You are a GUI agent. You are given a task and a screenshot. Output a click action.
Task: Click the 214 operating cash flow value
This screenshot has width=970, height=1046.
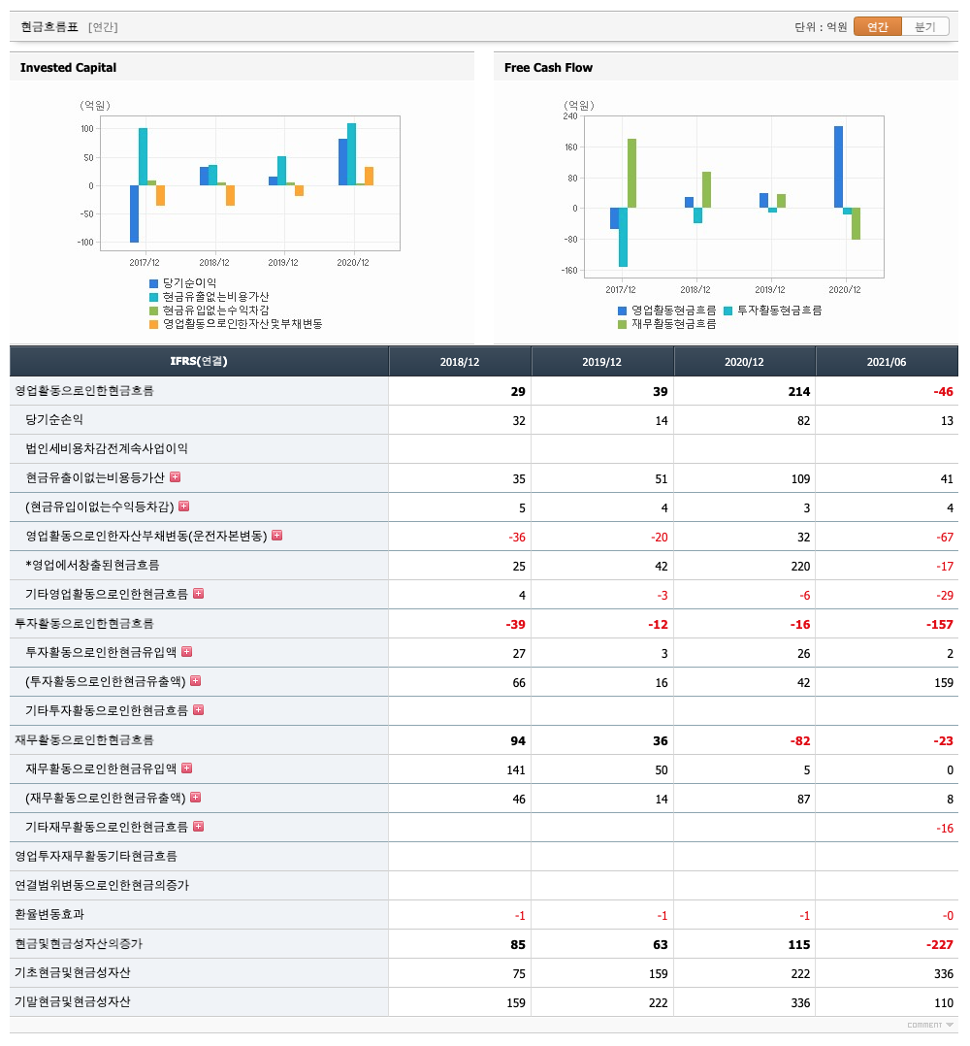[x=798, y=392]
